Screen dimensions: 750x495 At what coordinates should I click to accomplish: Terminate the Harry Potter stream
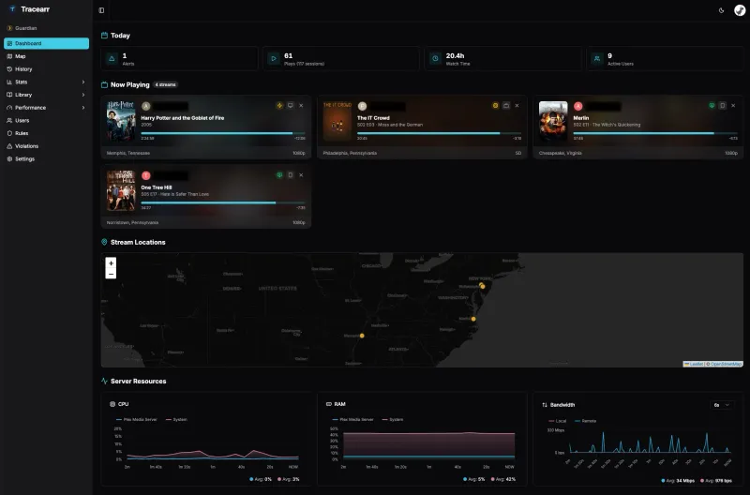coord(301,106)
